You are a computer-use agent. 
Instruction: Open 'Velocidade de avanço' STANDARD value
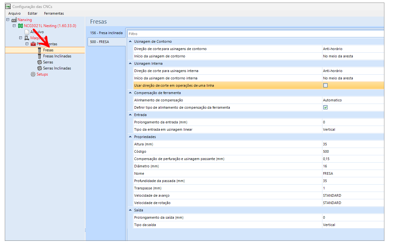(353, 195)
